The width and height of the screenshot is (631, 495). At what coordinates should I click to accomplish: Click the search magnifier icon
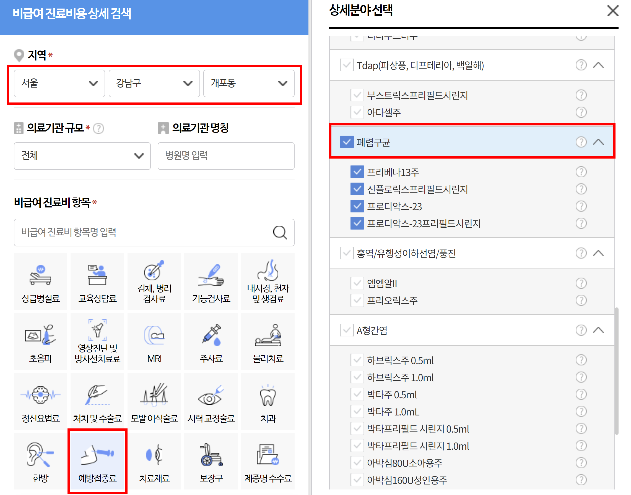pos(280,232)
